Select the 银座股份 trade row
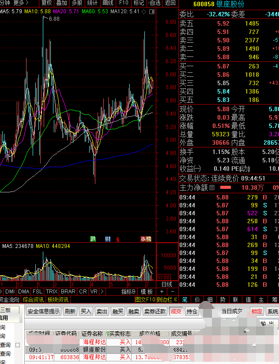Image resolution: width=279 pixels, height=364 pixels. click(x=112, y=349)
